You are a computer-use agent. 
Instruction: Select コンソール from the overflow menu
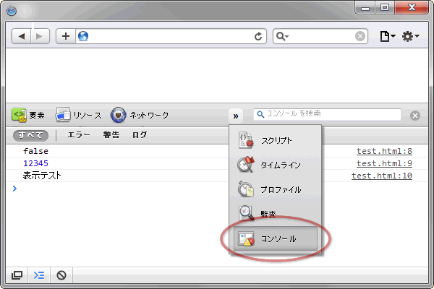coord(275,238)
